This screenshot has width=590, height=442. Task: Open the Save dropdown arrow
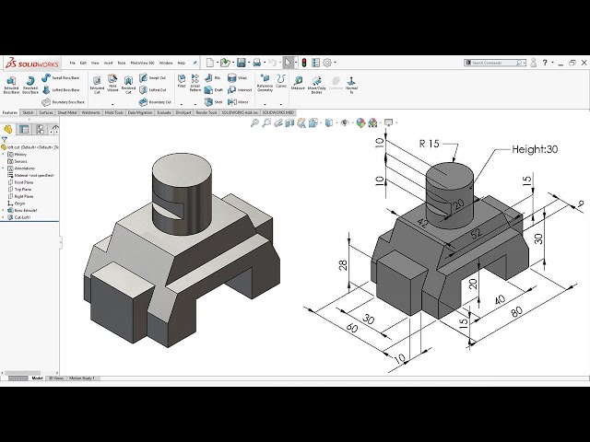249,63
